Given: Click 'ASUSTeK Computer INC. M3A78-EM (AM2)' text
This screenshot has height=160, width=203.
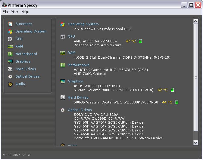Looking at the screenshot, I should [x=111, y=70].
